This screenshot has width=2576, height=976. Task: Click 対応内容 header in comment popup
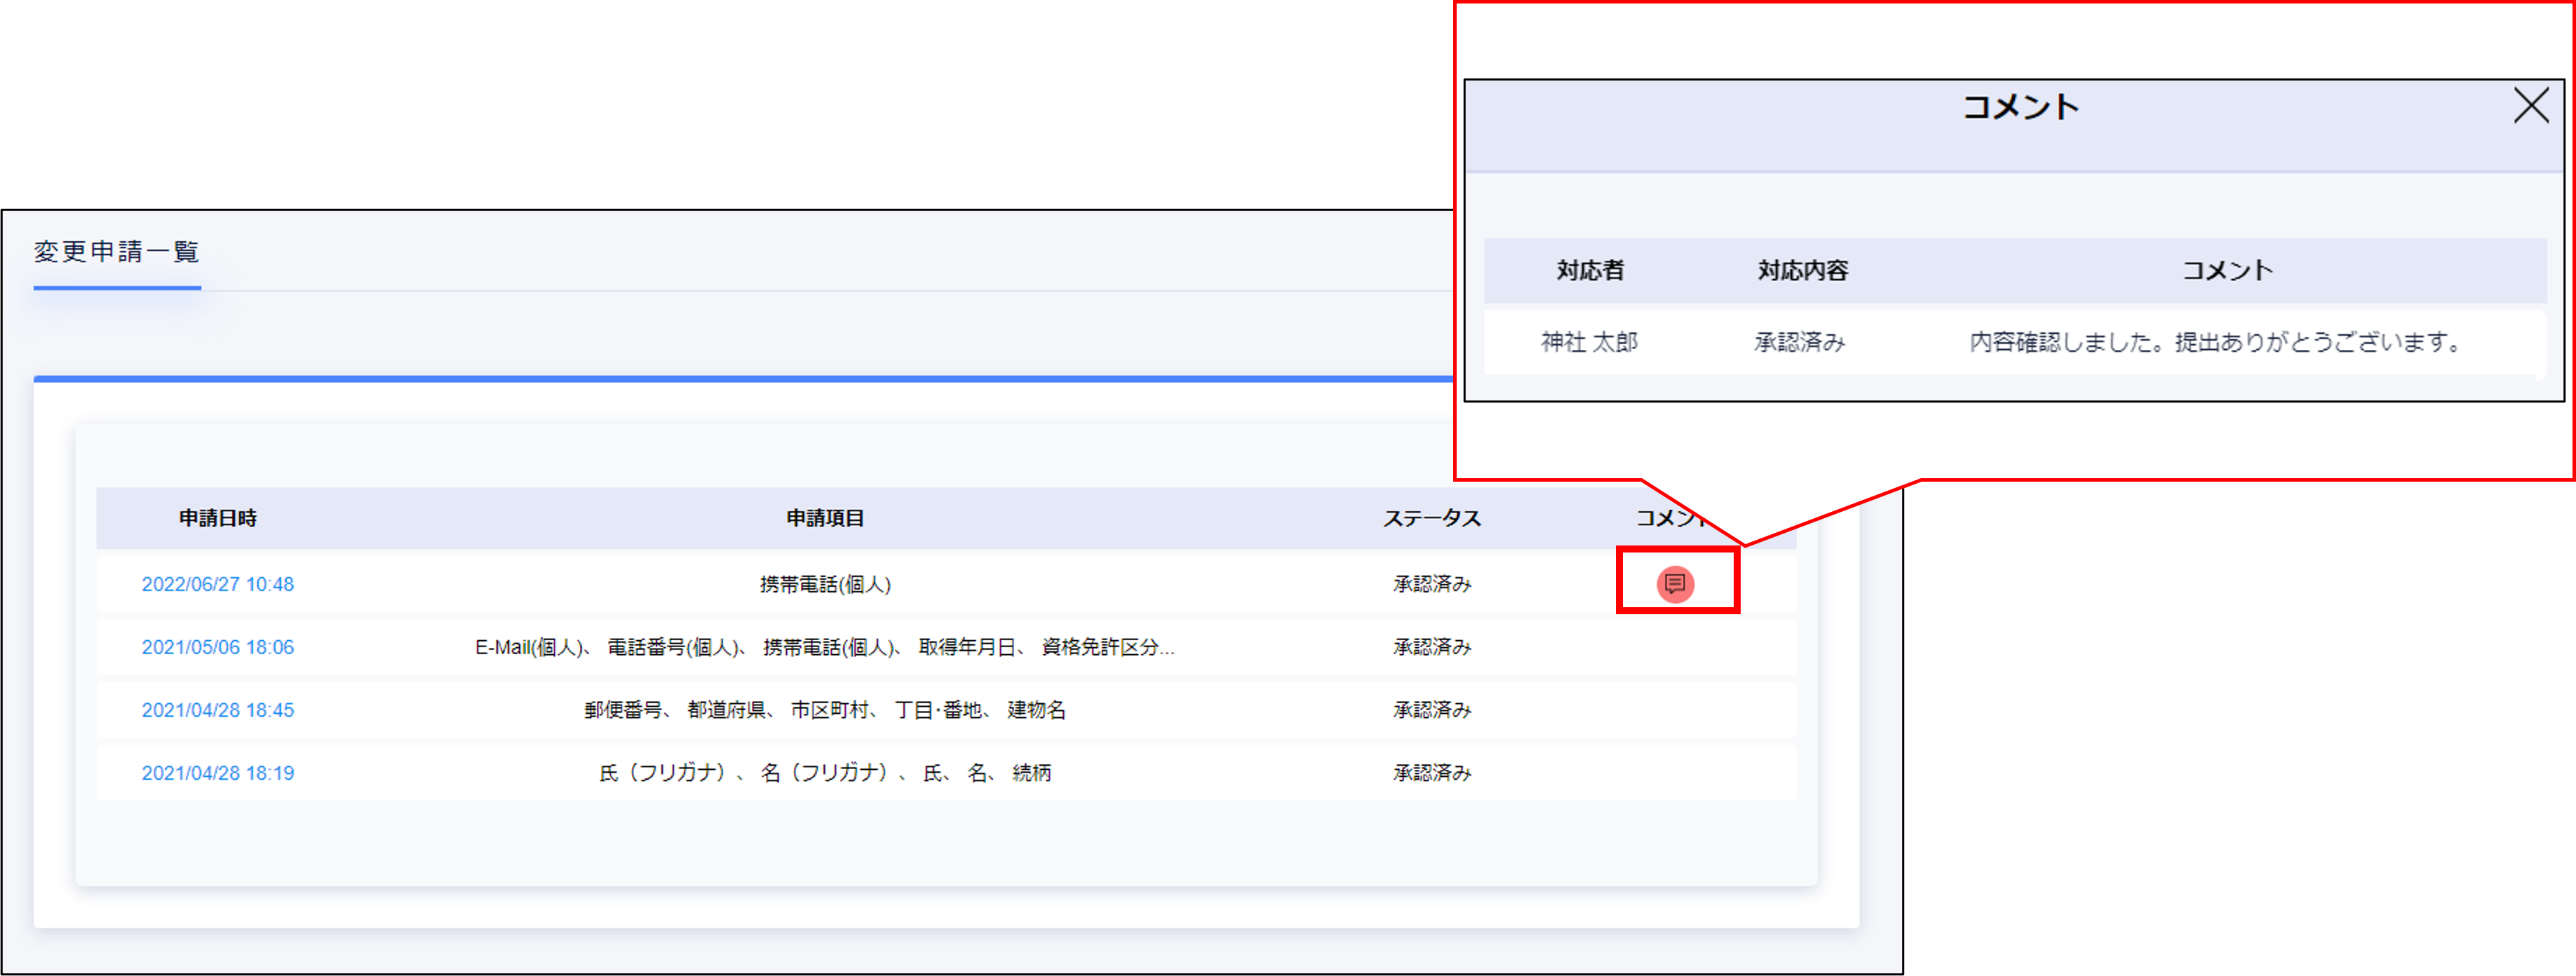pos(1803,270)
